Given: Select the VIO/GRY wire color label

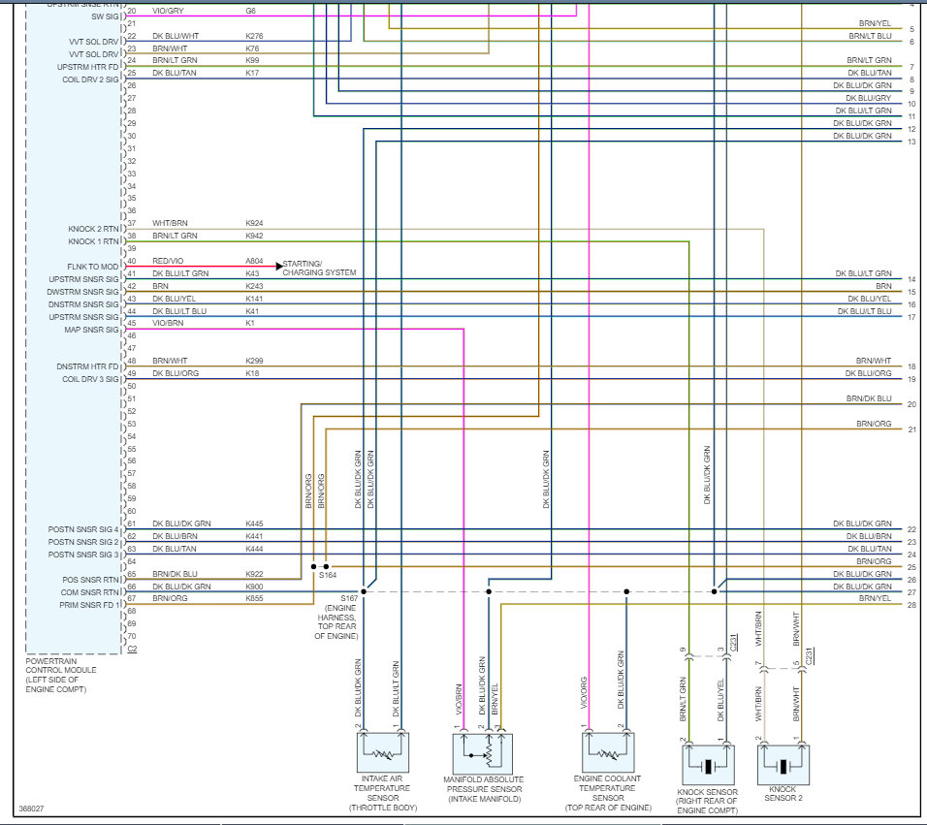Looking at the screenshot, I should [168, 11].
